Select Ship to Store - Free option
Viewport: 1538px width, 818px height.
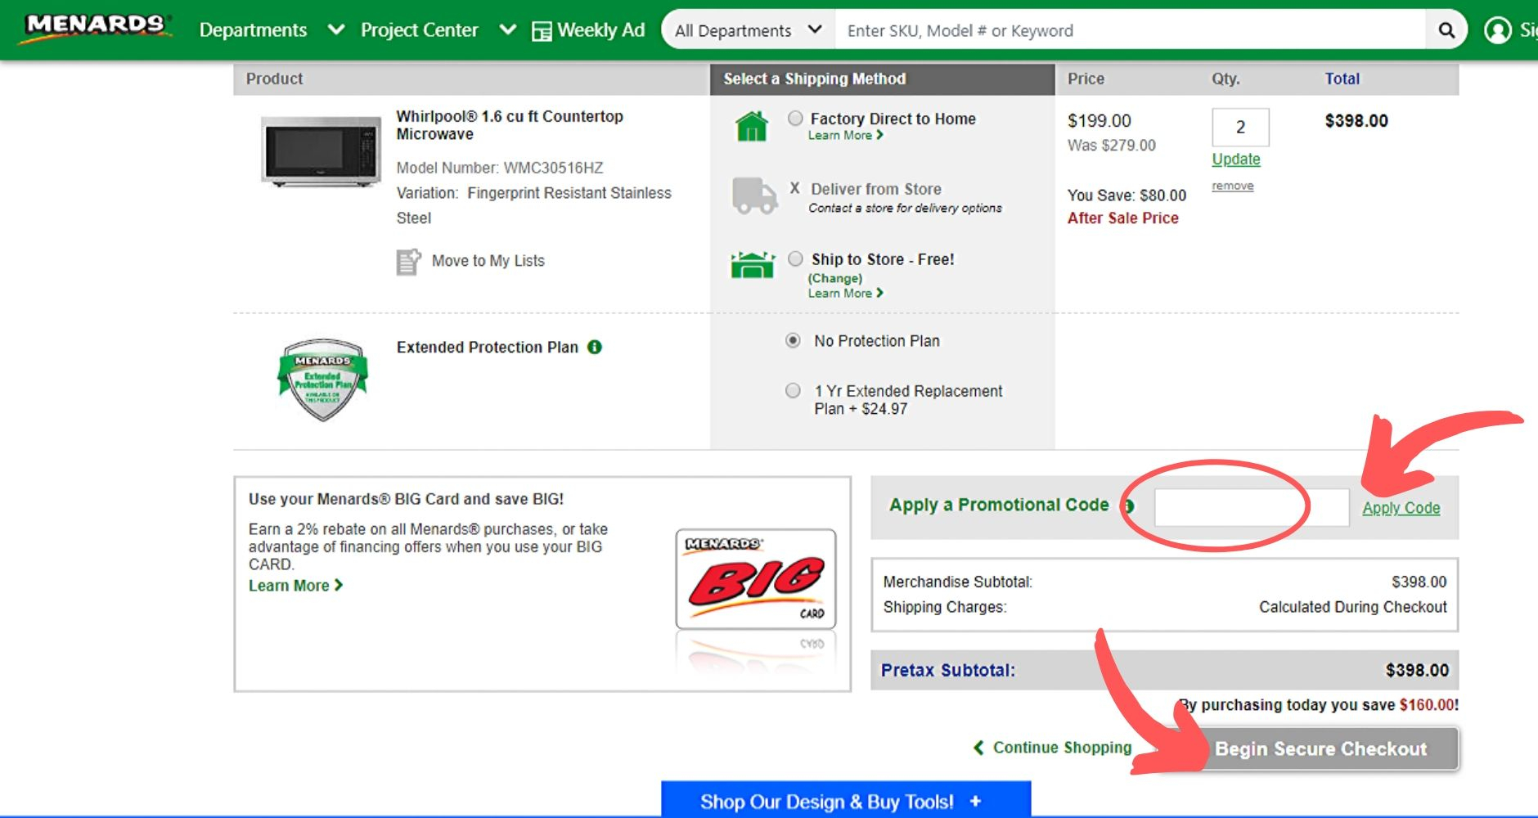click(795, 259)
